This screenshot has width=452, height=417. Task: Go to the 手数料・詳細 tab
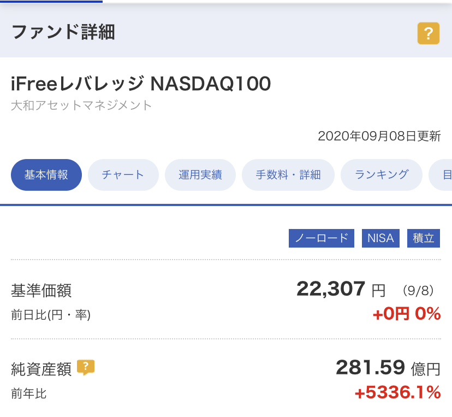(288, 174)
